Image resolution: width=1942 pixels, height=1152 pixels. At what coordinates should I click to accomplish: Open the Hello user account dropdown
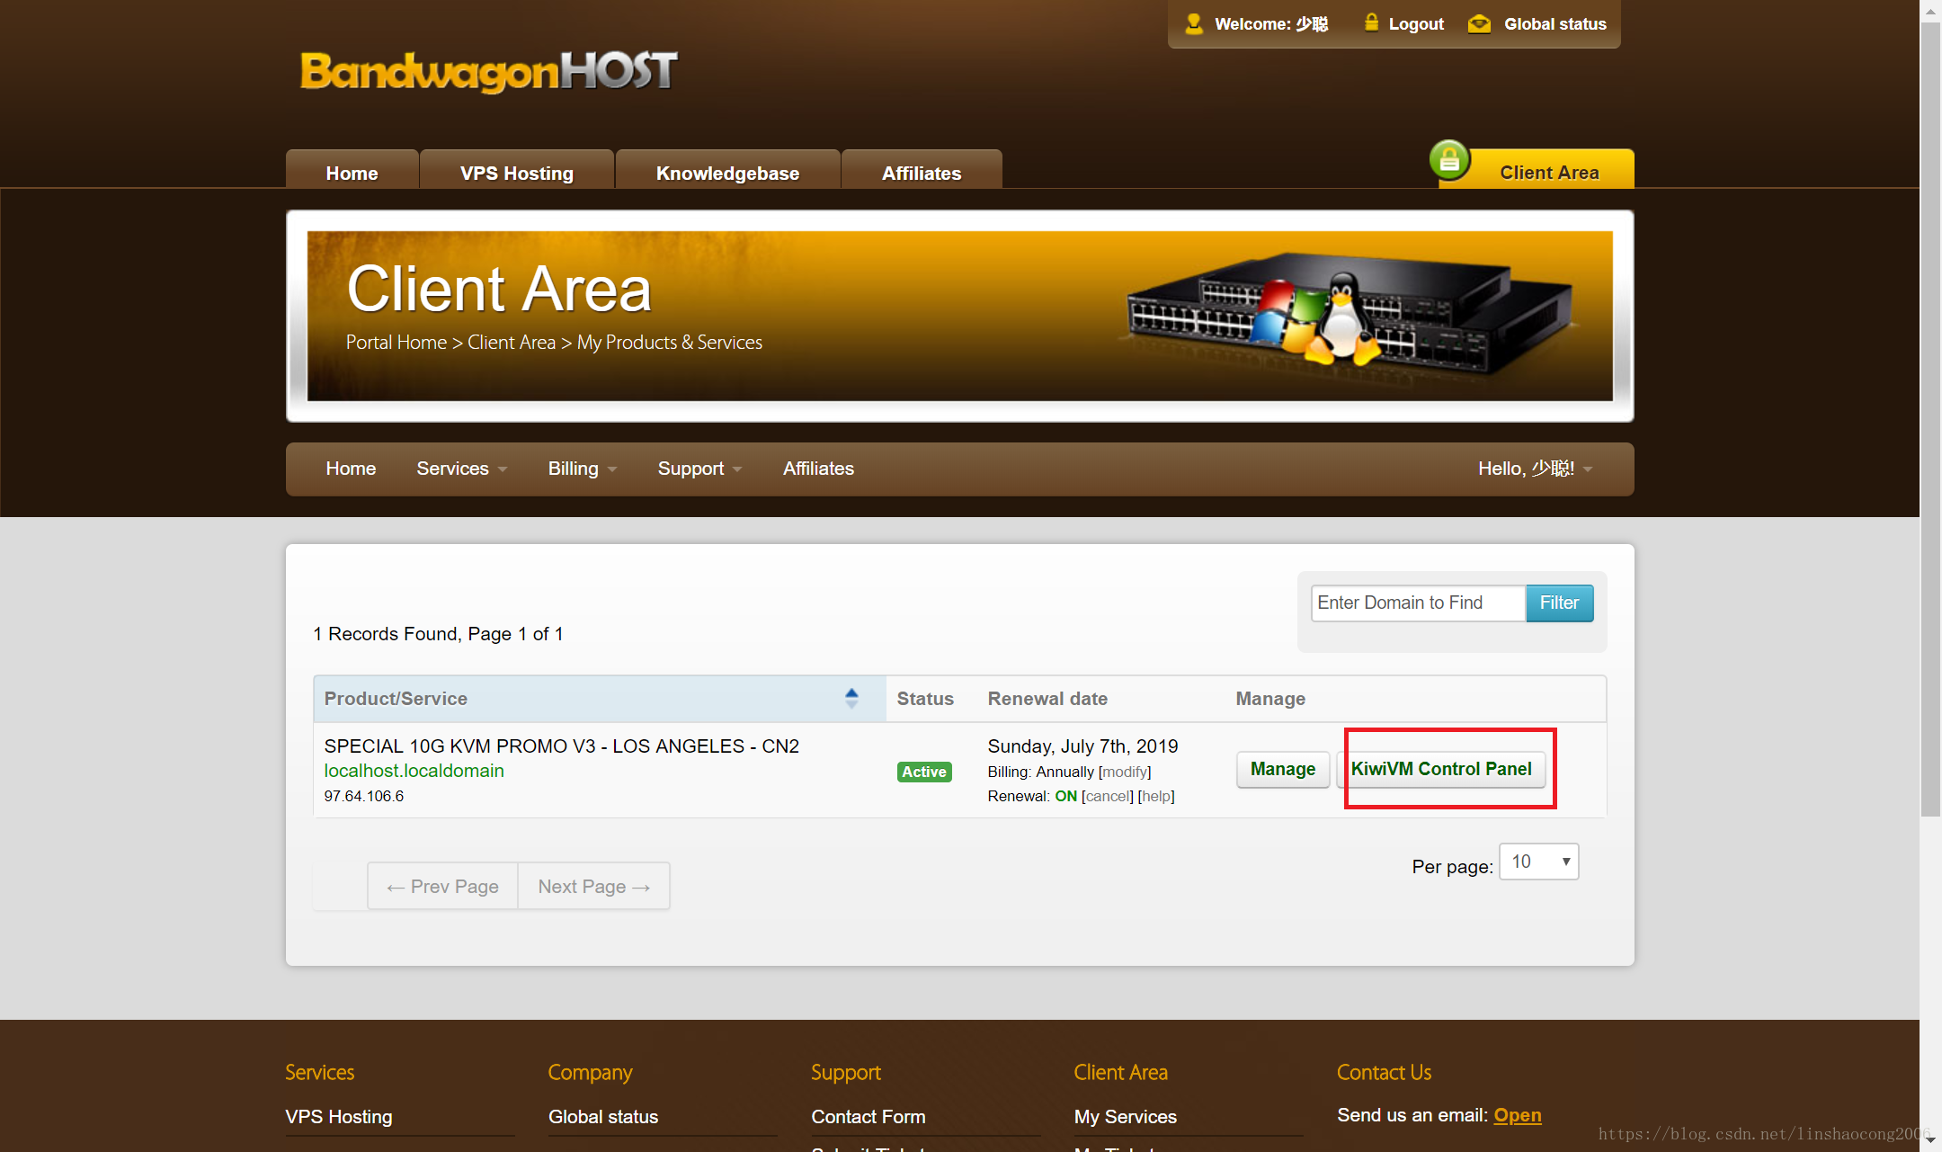(x=1535, y=469)
